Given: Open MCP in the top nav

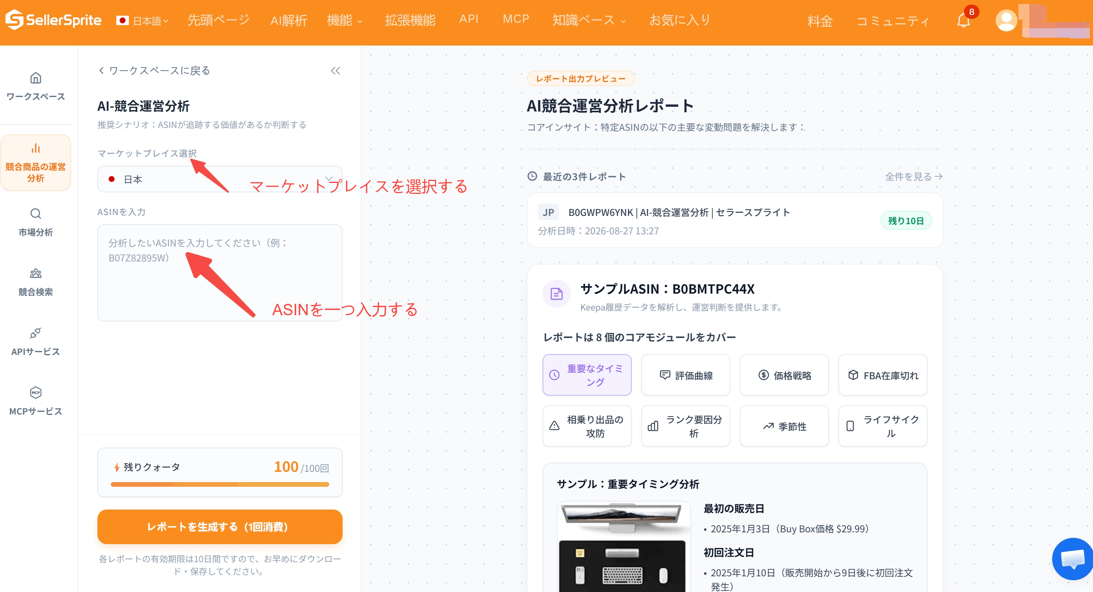Looking at the screenshot, I should click(x=515, y=19).
